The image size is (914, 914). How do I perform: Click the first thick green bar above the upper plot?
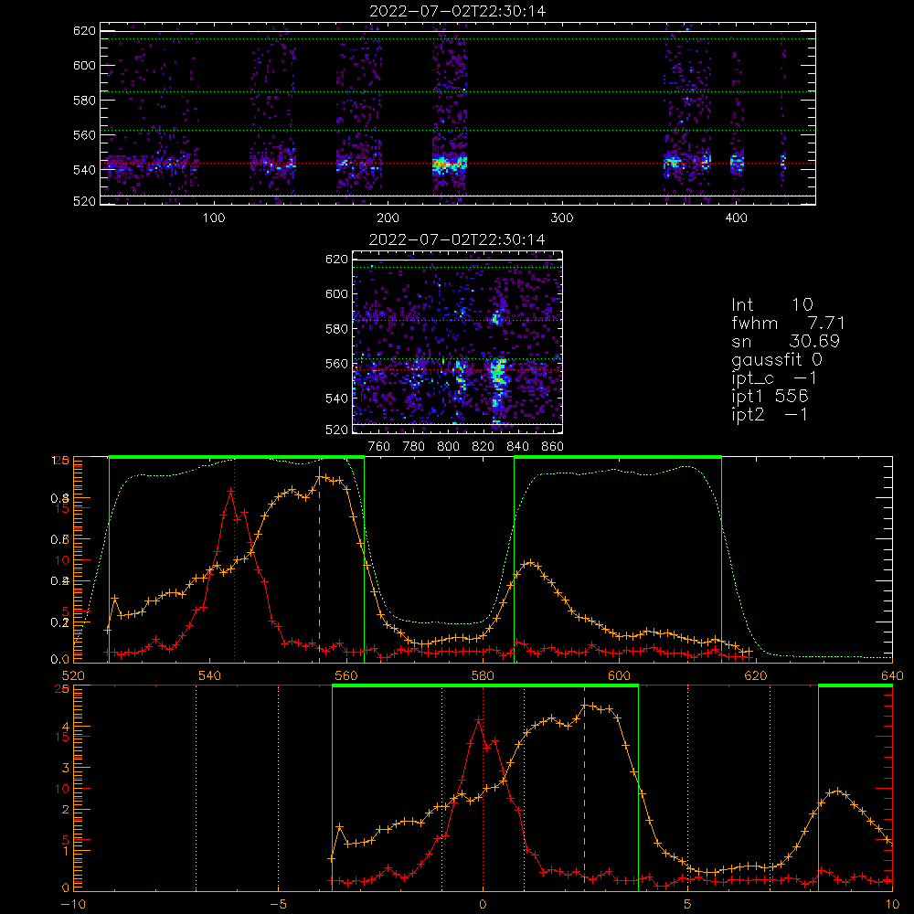coord(237,458)
